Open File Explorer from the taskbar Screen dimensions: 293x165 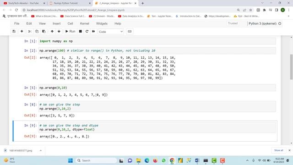(x=138, y=160)
